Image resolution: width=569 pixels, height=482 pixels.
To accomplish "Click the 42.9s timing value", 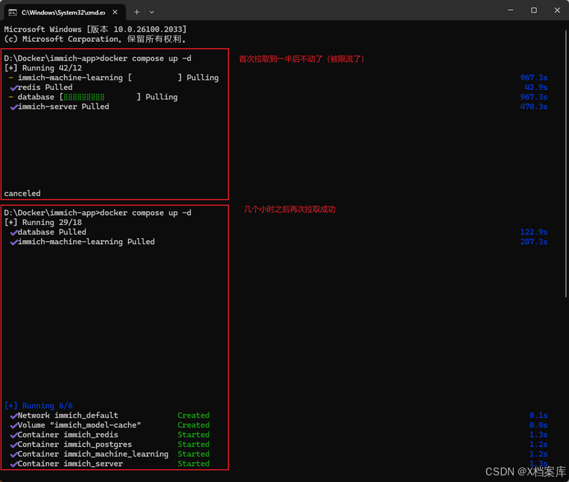I will click(x=536, y=87).
